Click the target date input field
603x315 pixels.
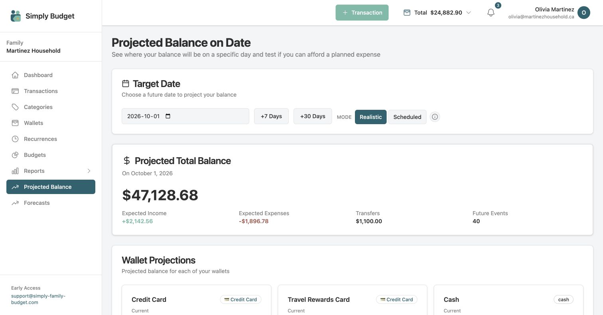pyautogui.click(x=185, y=116)
